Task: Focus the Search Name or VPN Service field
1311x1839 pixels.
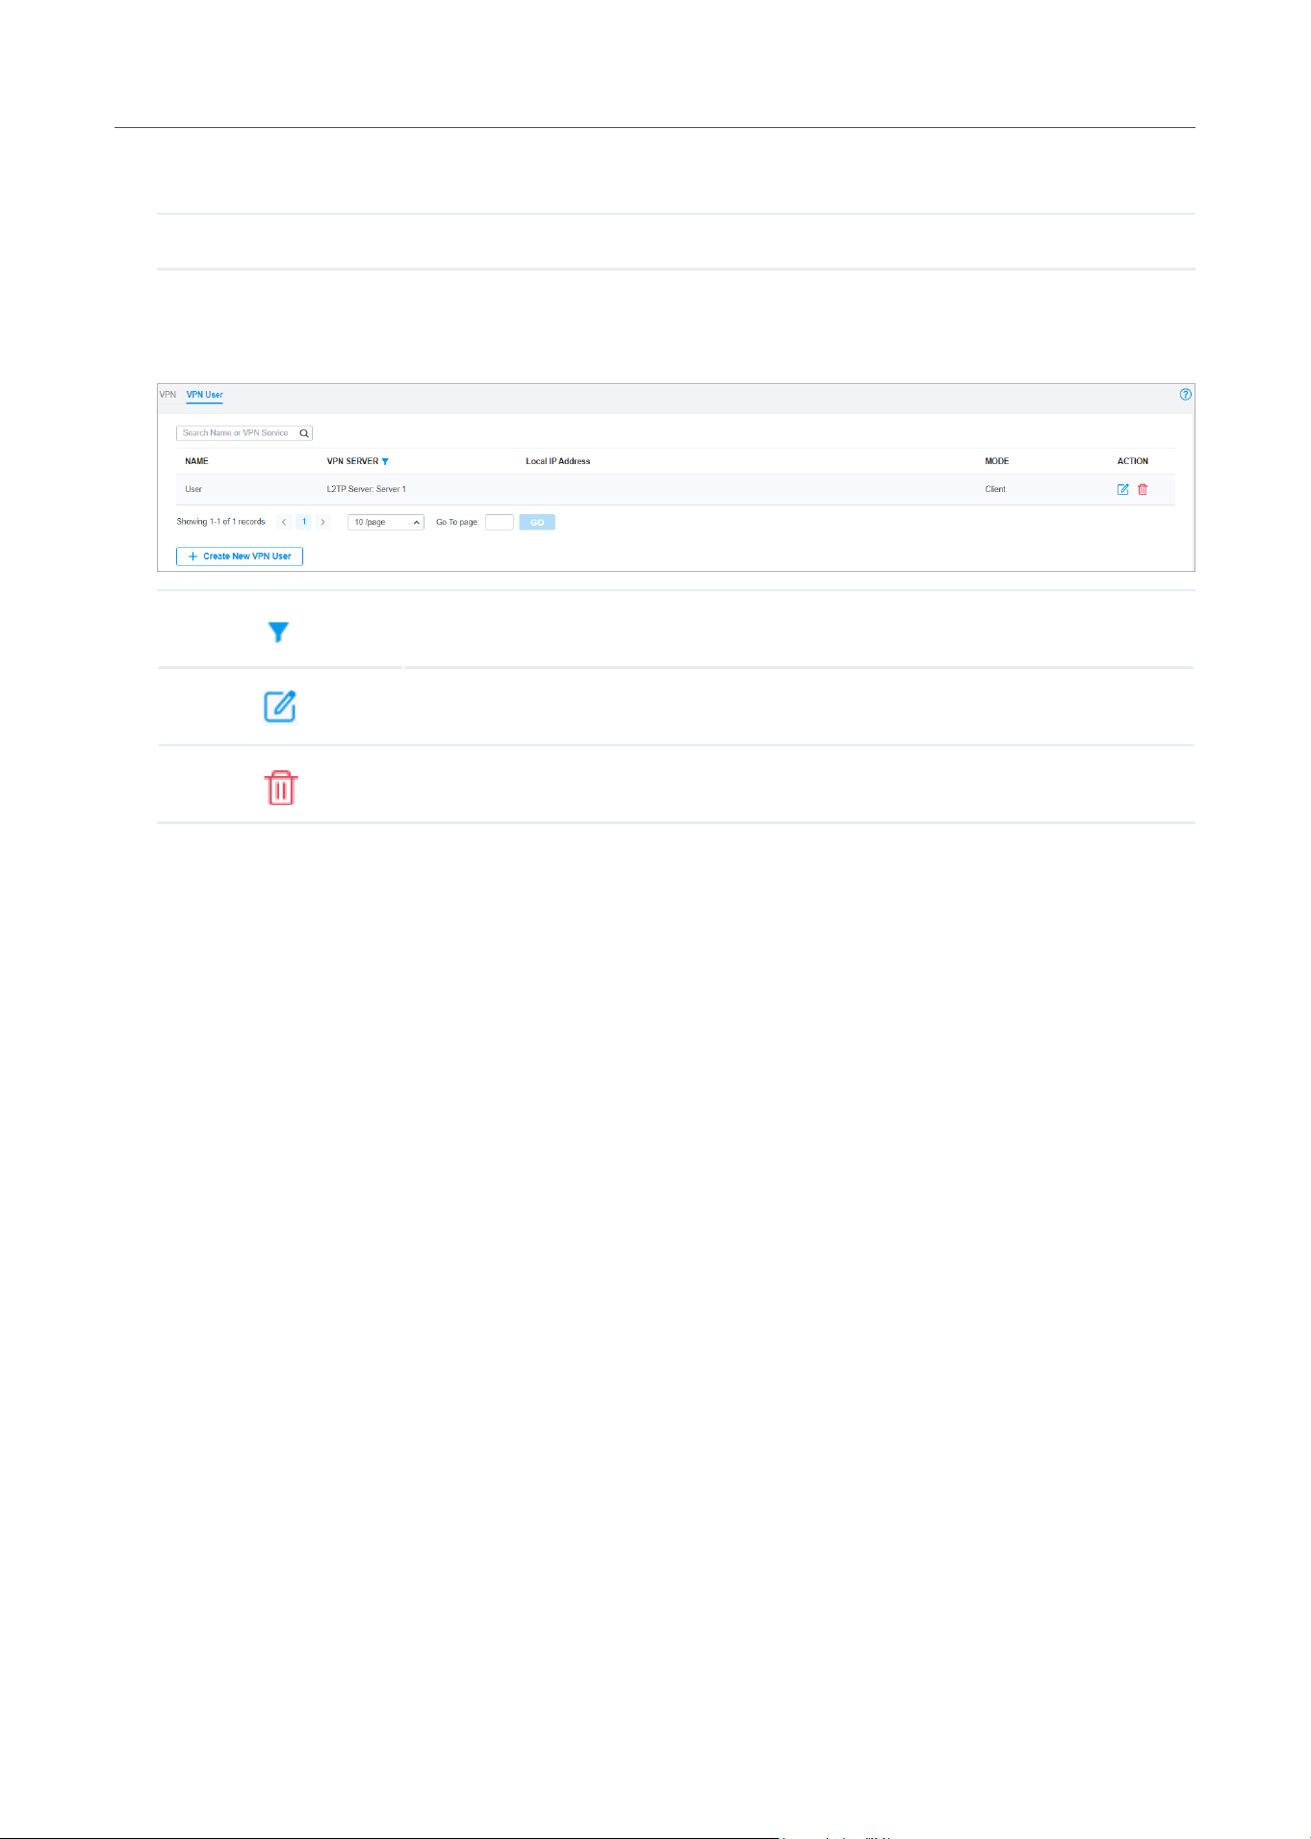Action: coord(244,433)
